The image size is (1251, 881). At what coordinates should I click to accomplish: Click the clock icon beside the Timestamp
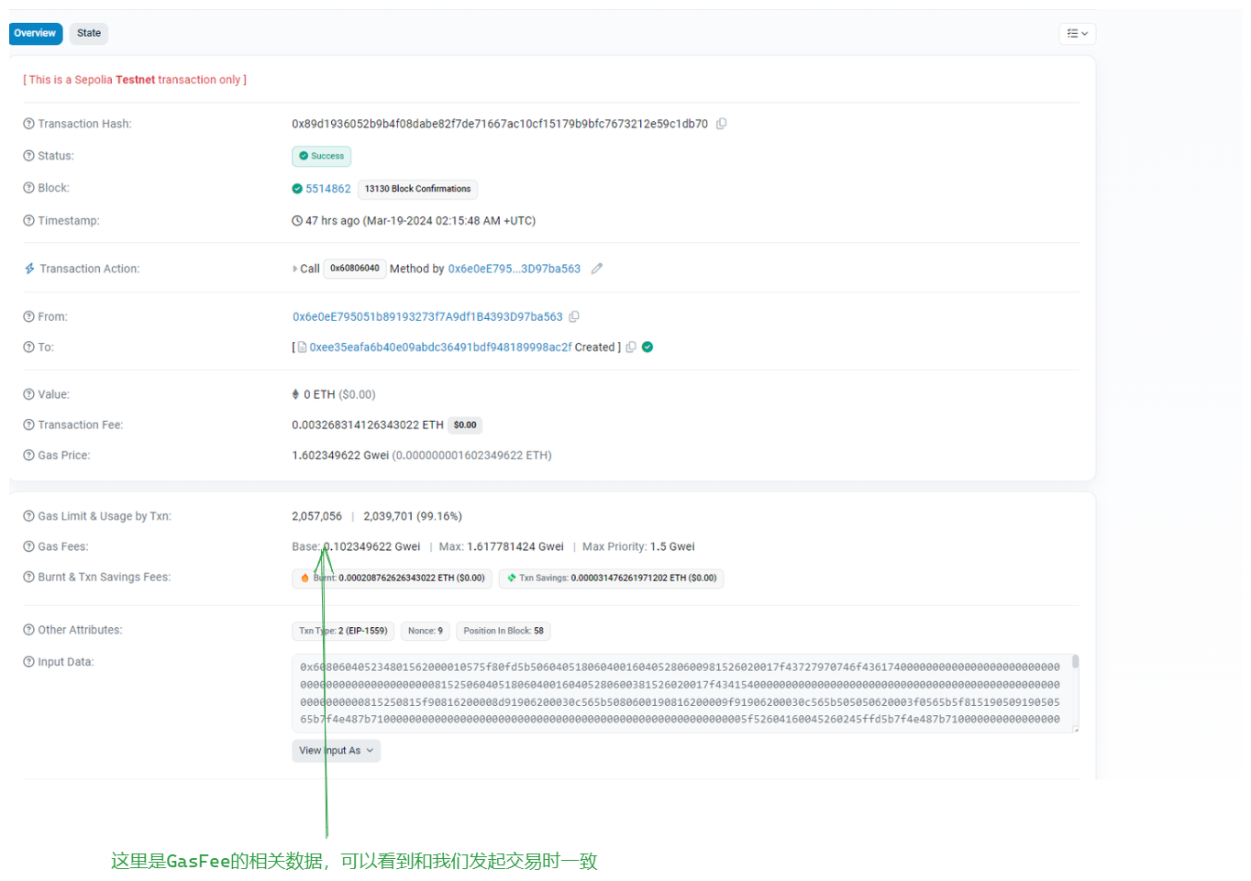point(295,220)
